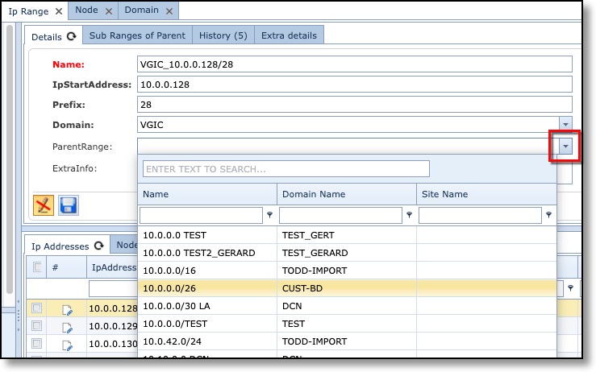
Task: Check the checkbox for the 10.0.0.129 row
Action: tap(36, 328)
